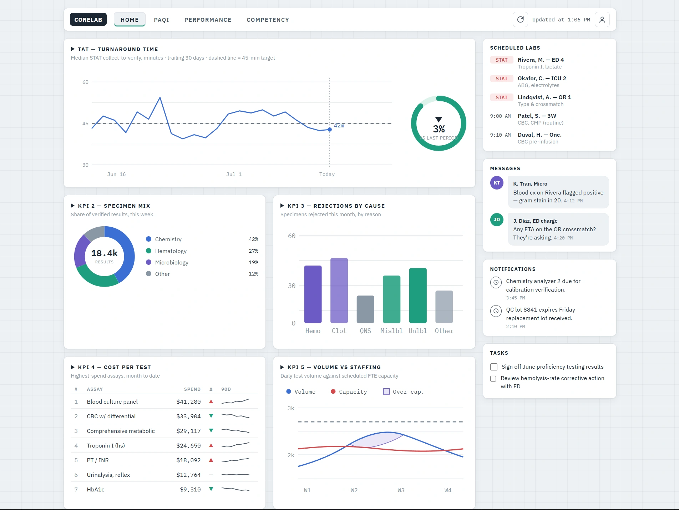
Task: Switch to the PAQI tab
Action: pyautogui.click(x=162, y=20)
